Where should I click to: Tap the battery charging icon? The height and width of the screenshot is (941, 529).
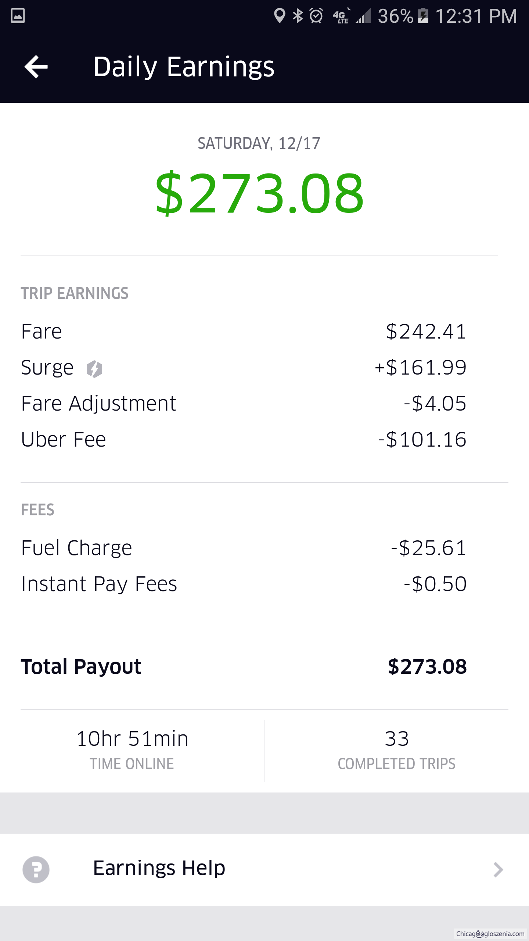pos(423,16)
